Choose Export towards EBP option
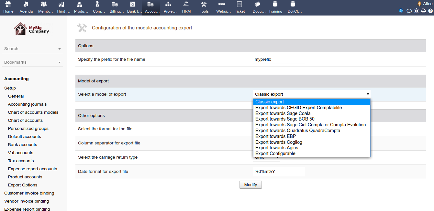 (275, 136)
